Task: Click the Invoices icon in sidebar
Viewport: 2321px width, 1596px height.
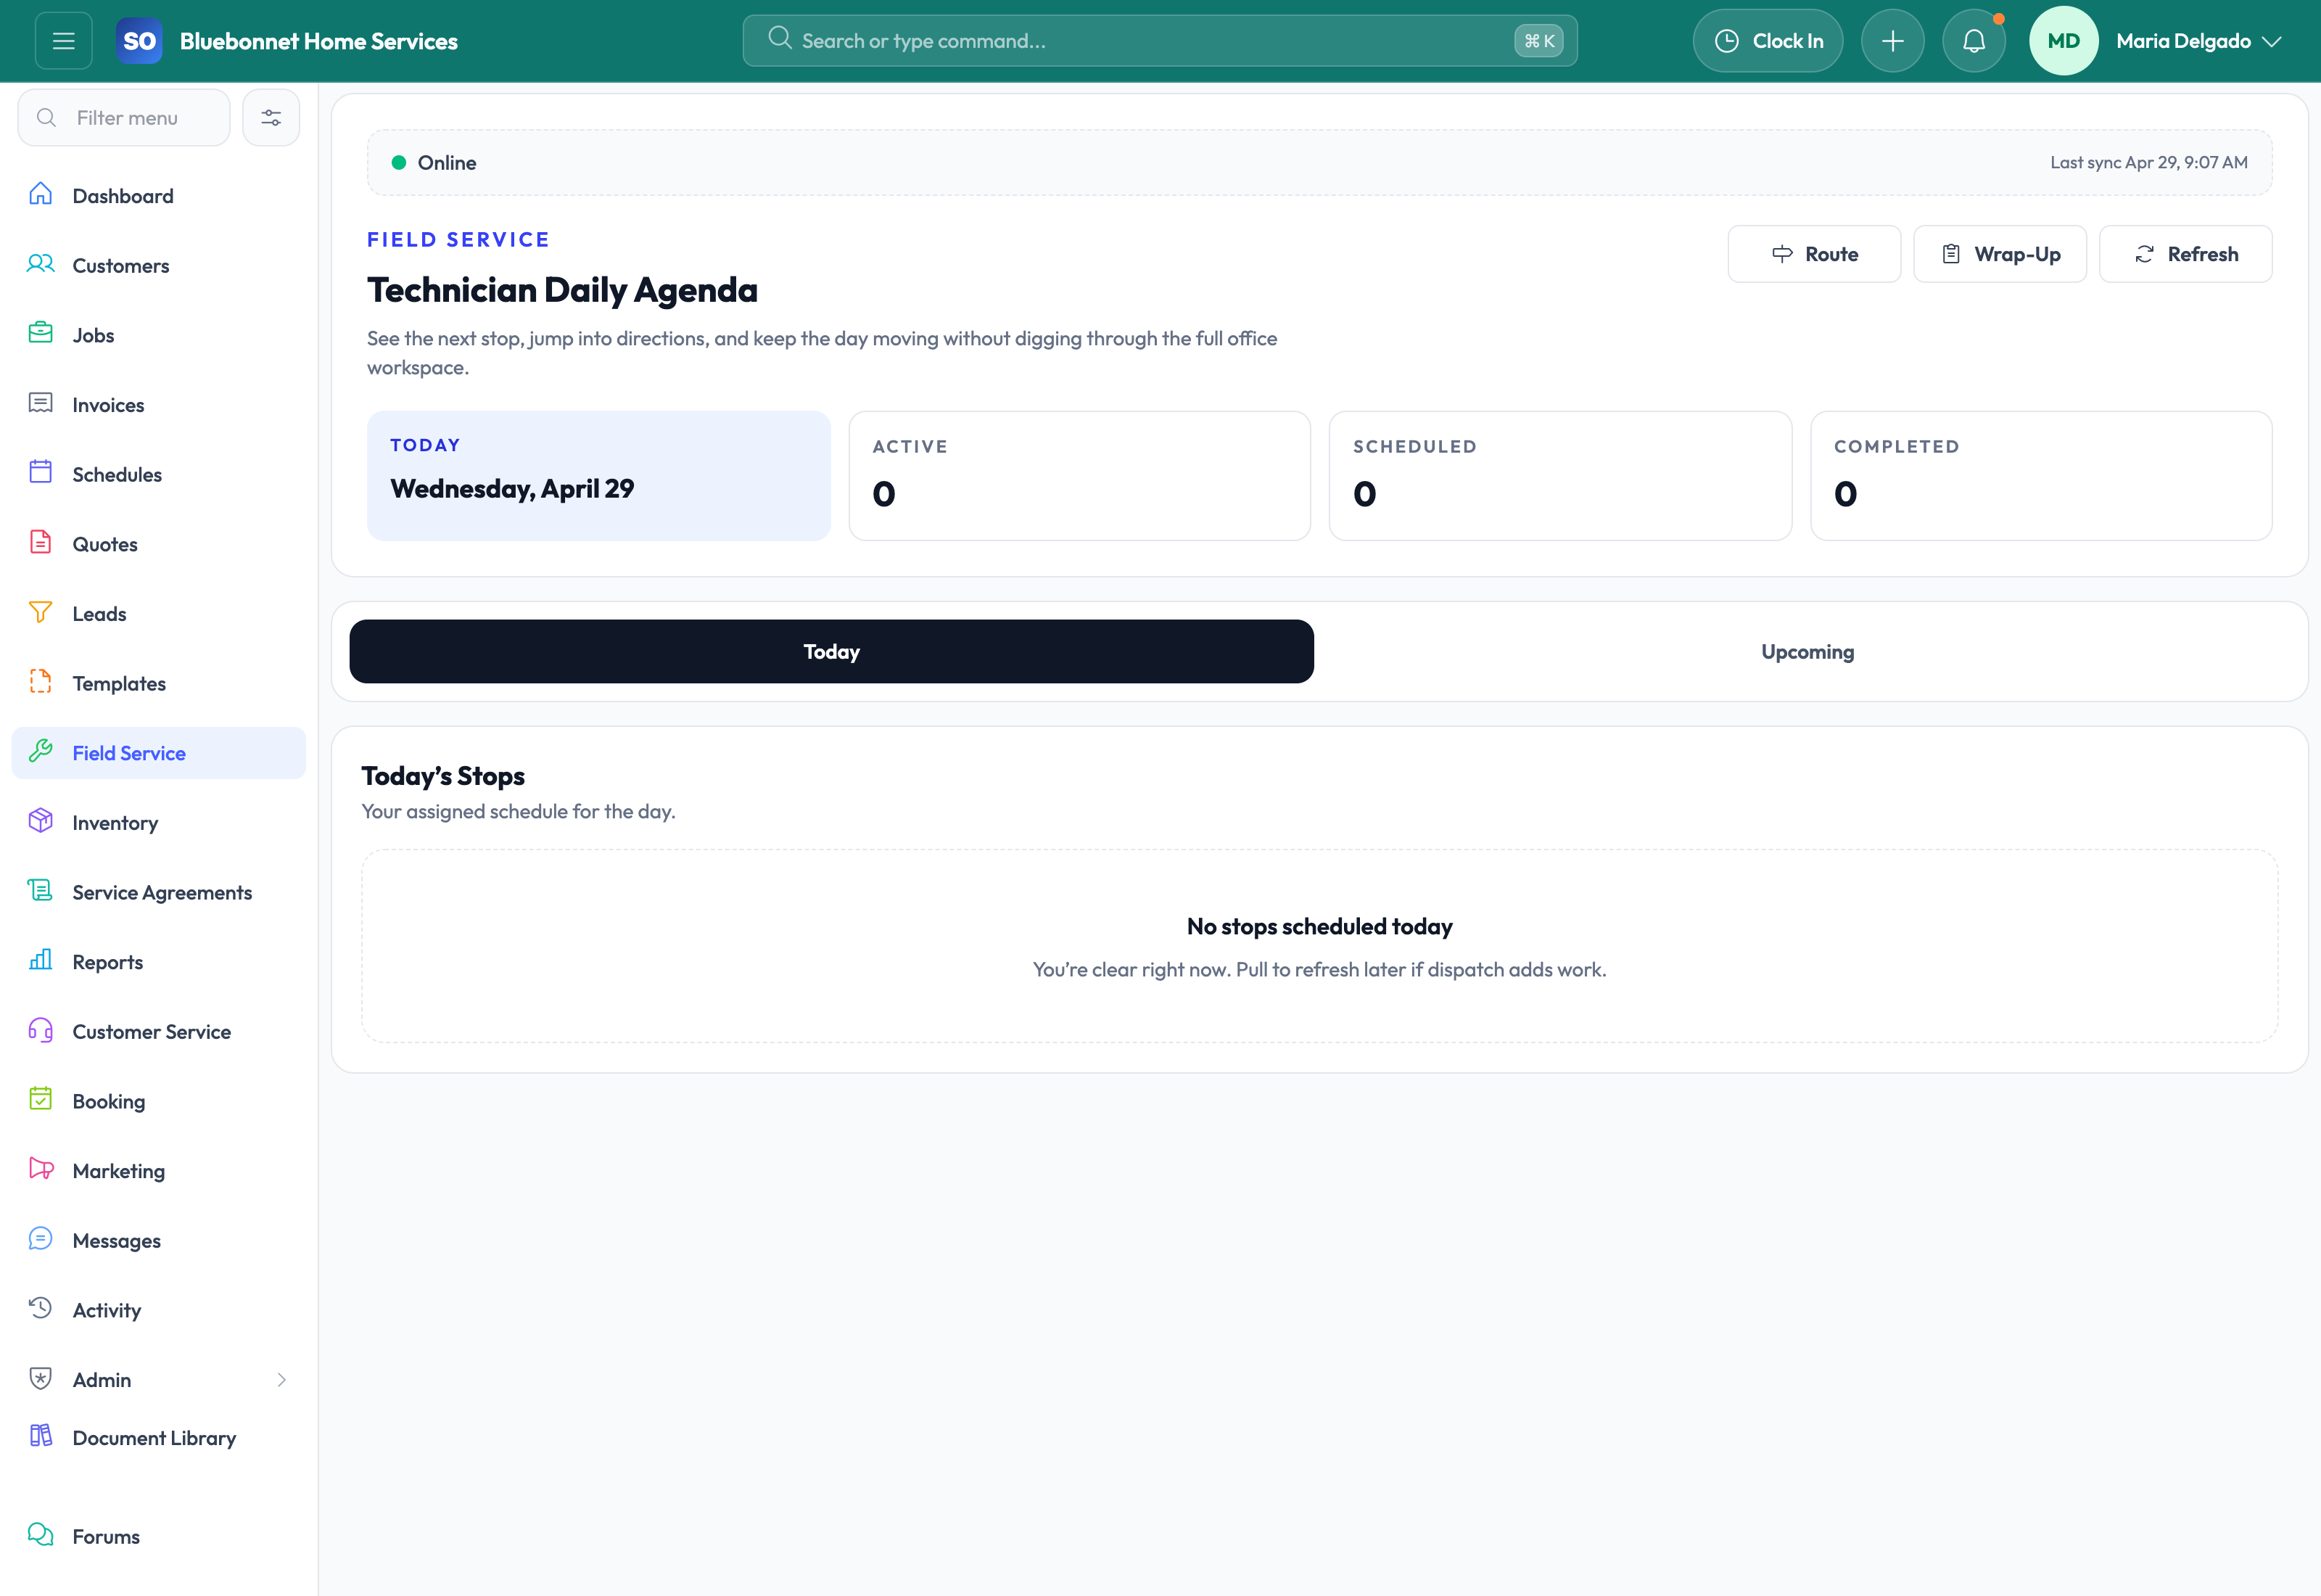Action: 41,403
